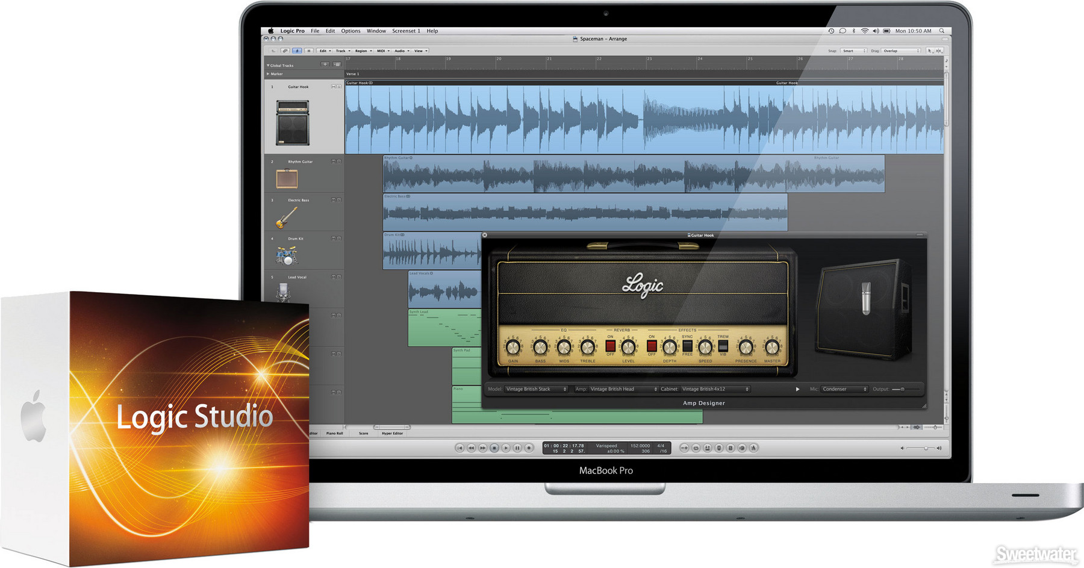Click the volume icon in menu bar

coord(876,31)
